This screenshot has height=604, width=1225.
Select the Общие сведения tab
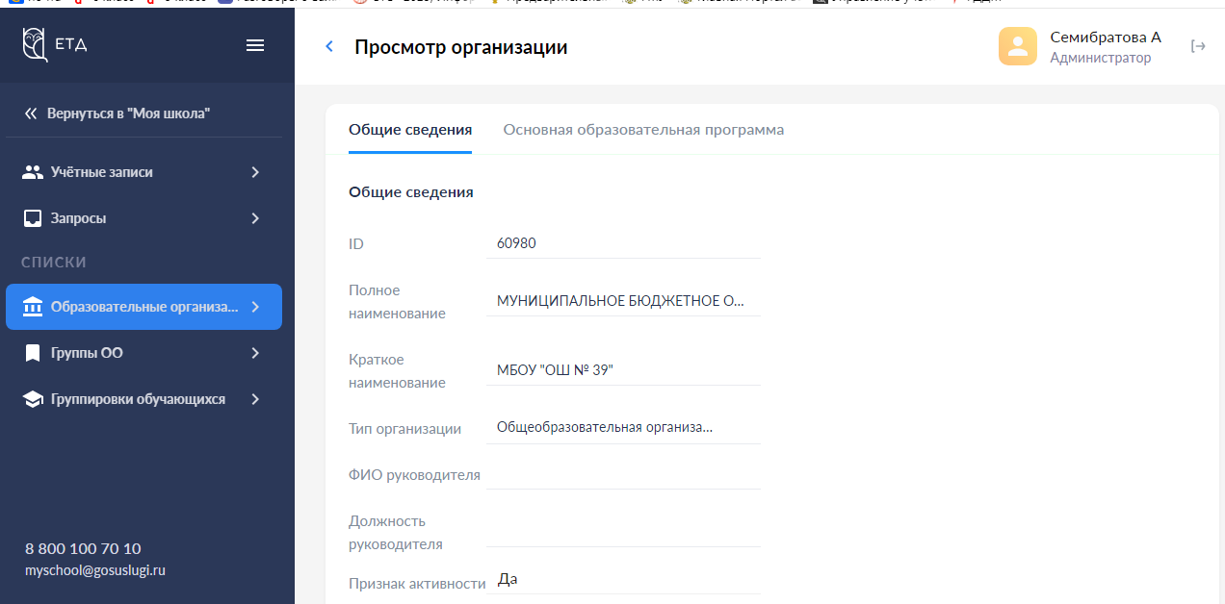point(410,130)
